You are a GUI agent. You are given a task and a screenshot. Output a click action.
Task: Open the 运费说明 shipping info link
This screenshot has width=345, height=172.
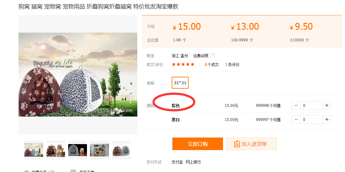pyautogui.click(x=200, y=56)
